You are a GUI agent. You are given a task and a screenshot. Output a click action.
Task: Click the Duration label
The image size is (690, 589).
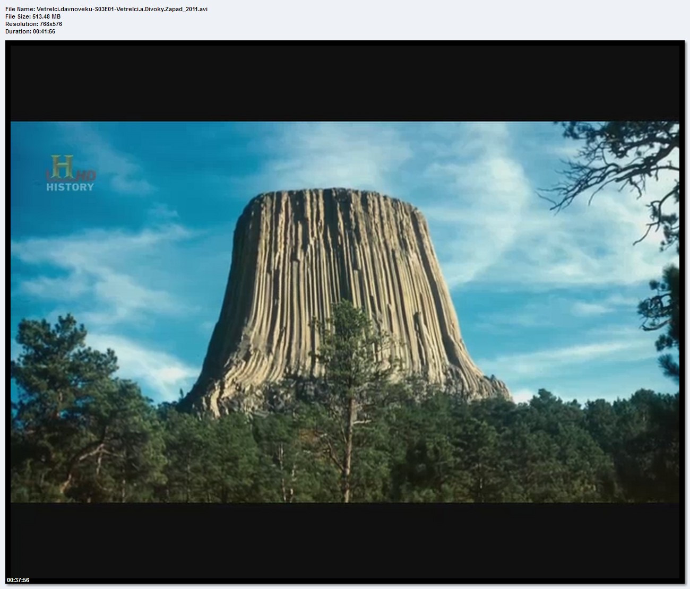(18, 31)
